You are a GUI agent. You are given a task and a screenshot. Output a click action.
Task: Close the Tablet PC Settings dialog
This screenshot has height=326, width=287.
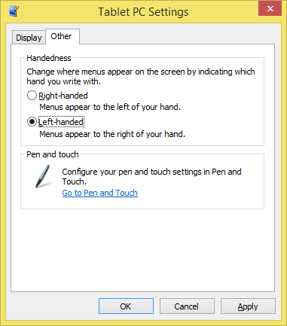click(270, 9)
